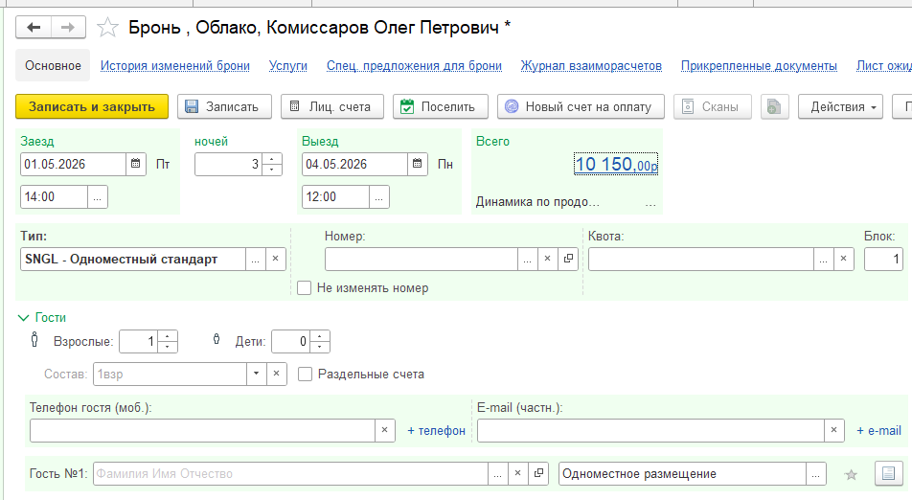
Task: Clear the Квота field
Action: tap(843, 260)
